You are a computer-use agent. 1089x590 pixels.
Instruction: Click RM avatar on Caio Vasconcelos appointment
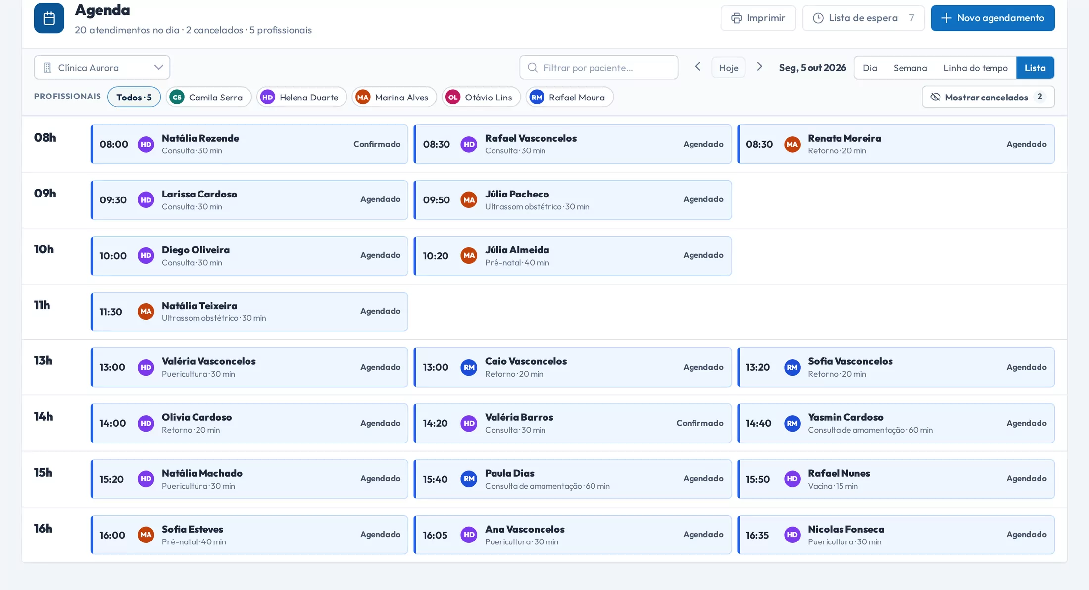[469, 367]
